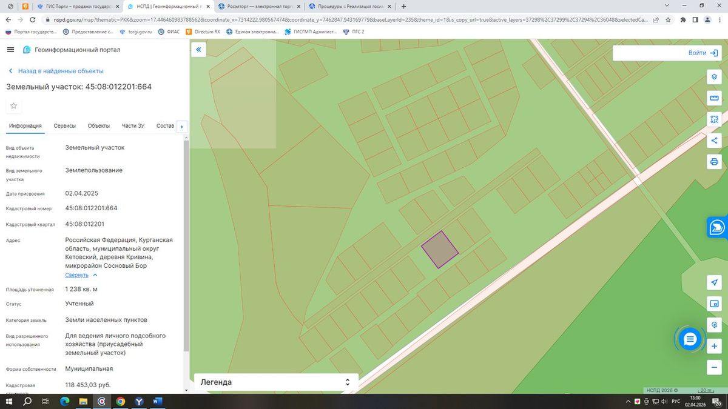Open the browser extensions puzzle icon
728x409 pixels.
[684, 19]
